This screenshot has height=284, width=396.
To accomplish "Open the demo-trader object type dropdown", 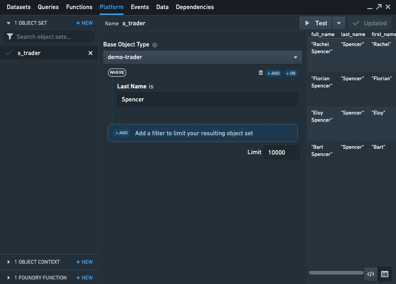I will coord(203,57).
